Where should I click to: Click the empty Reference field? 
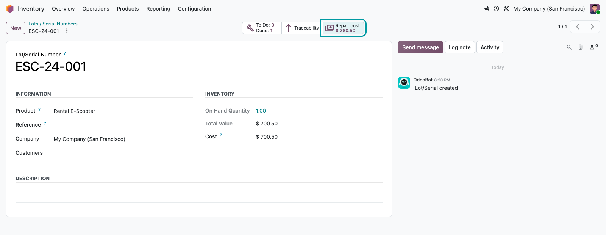[123, 125]
